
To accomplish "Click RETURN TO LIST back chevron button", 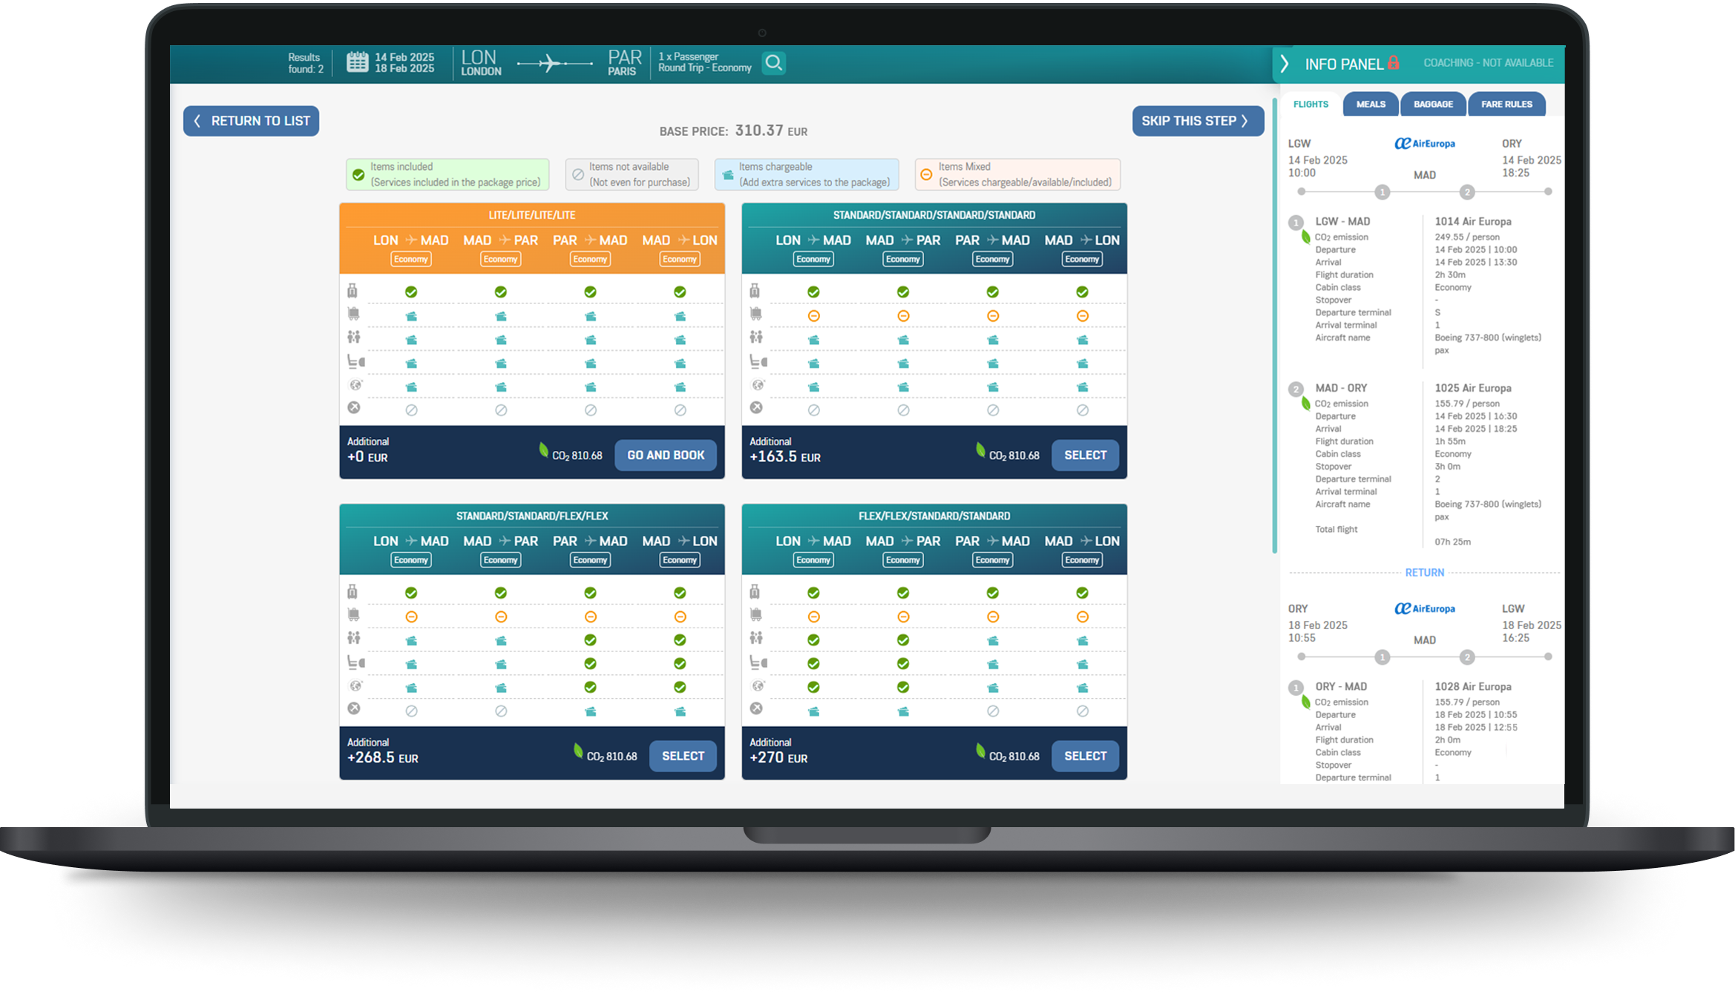I will 251,121.
